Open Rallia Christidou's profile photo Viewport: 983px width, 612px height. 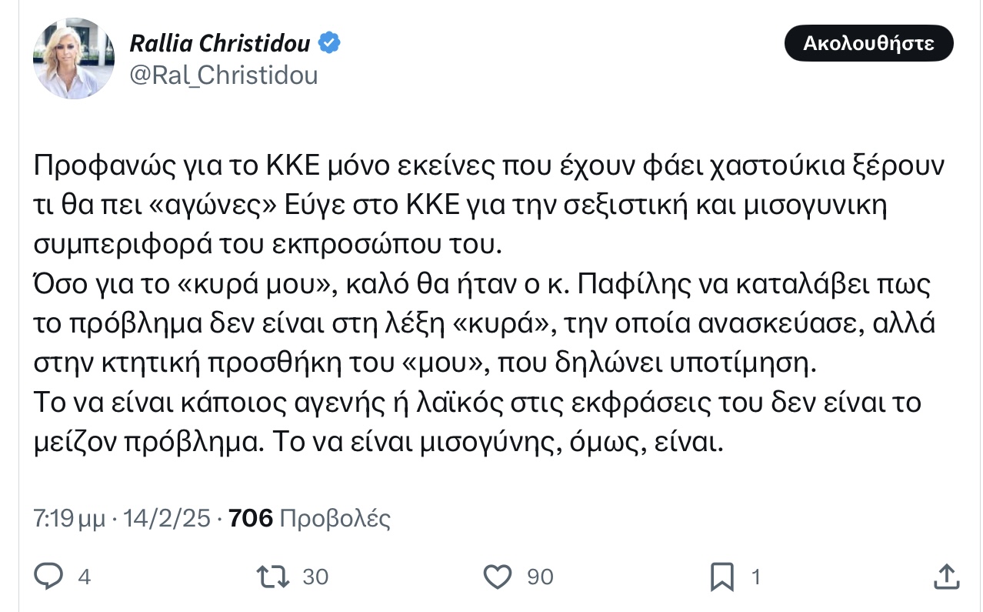(x=73, y=59)
